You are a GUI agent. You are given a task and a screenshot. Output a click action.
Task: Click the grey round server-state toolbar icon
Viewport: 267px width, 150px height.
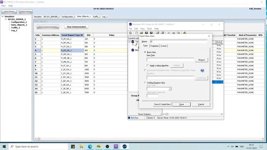click(x=131, y=33)
